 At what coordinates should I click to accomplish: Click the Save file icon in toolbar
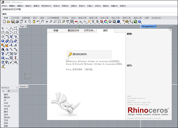pyautogui.click(x=13, y=21)
